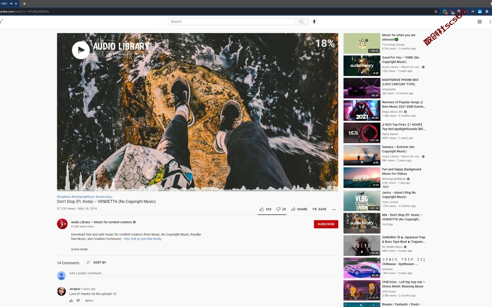Add a public comment field

pos(204,273)
